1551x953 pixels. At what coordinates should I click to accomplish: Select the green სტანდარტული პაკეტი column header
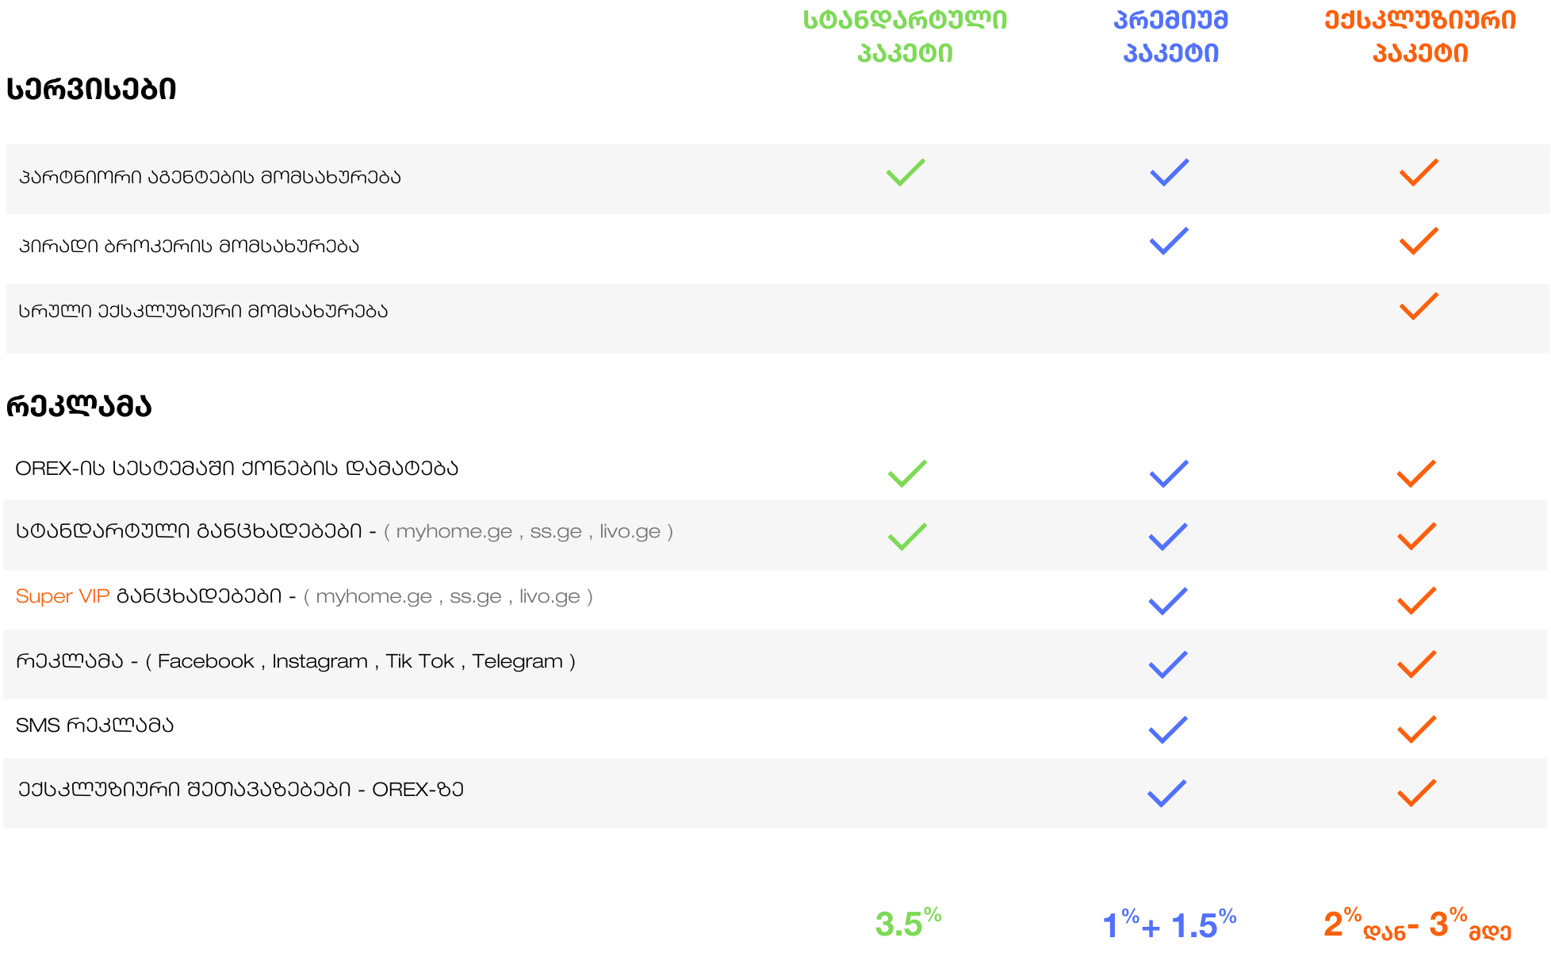pos(905,36)
